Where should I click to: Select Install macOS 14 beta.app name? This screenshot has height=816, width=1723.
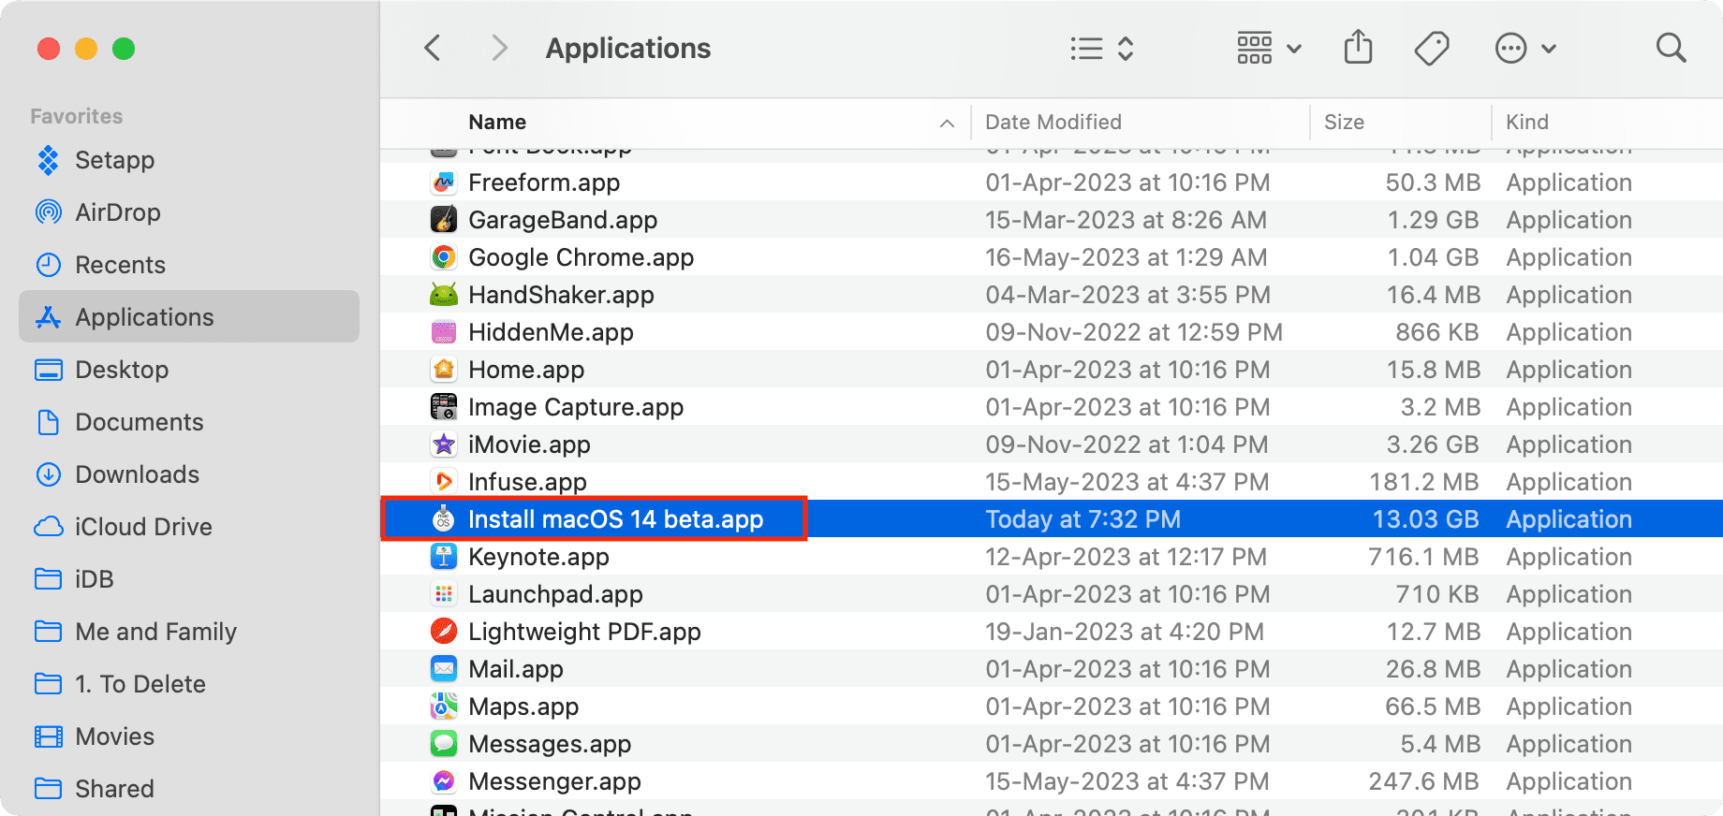(616, 519)
